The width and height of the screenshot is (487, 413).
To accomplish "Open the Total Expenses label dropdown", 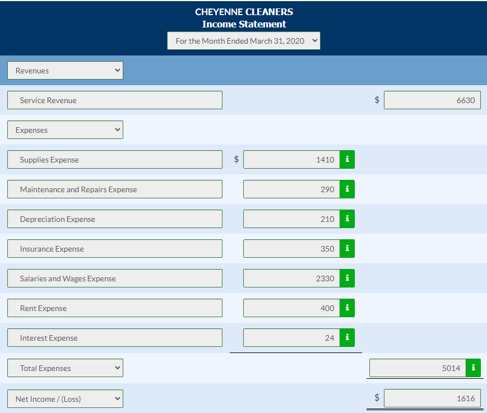I will coord(65,368).
